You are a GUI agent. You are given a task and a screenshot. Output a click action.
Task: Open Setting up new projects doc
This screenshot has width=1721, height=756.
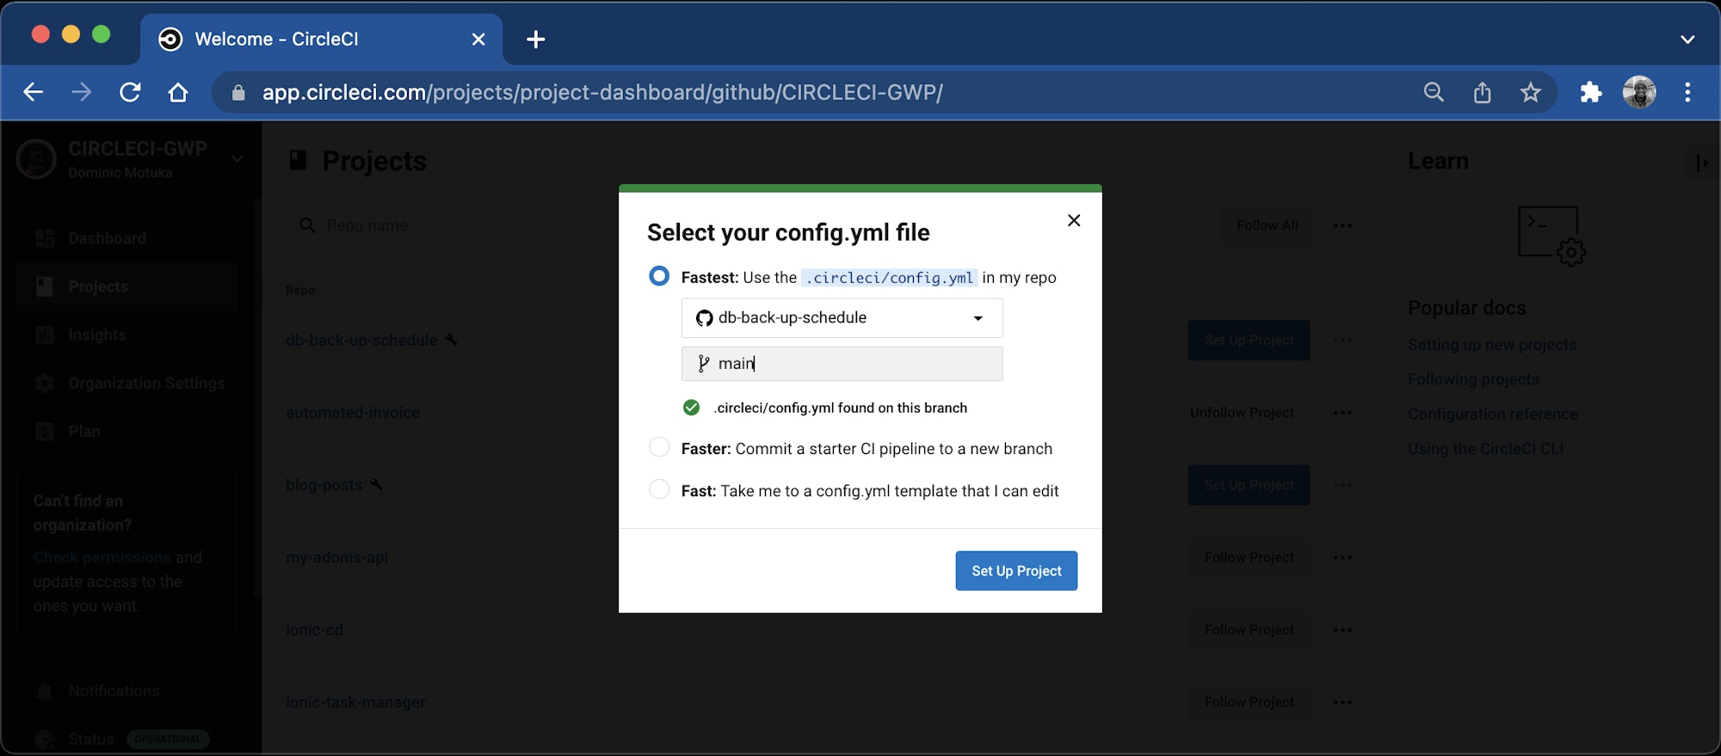click(x=1492, y=345)
